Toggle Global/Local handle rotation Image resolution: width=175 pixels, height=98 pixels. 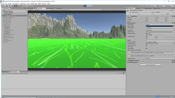[x=31, y=6]
